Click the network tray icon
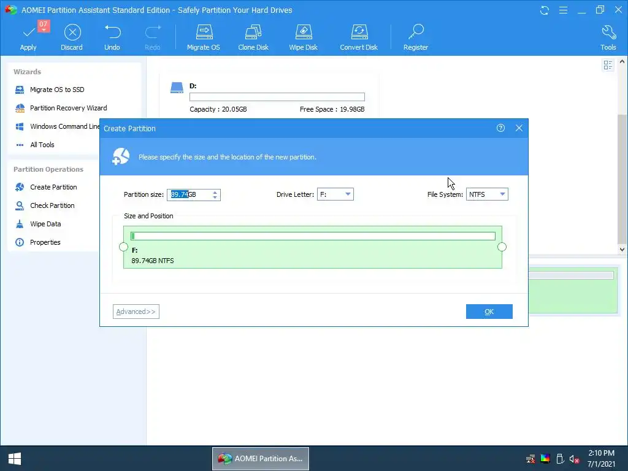This screenshot has width=628, height=471. point(530,459)
